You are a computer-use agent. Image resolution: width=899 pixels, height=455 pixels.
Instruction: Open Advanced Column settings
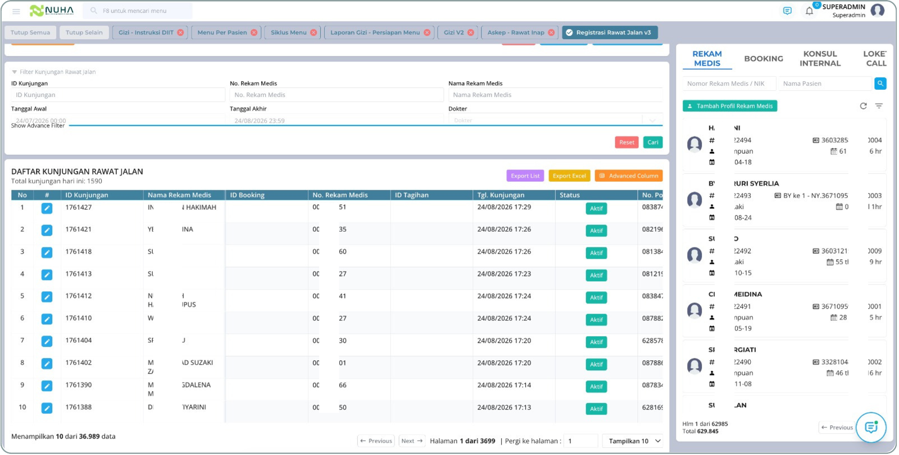(x=629, y=176)
